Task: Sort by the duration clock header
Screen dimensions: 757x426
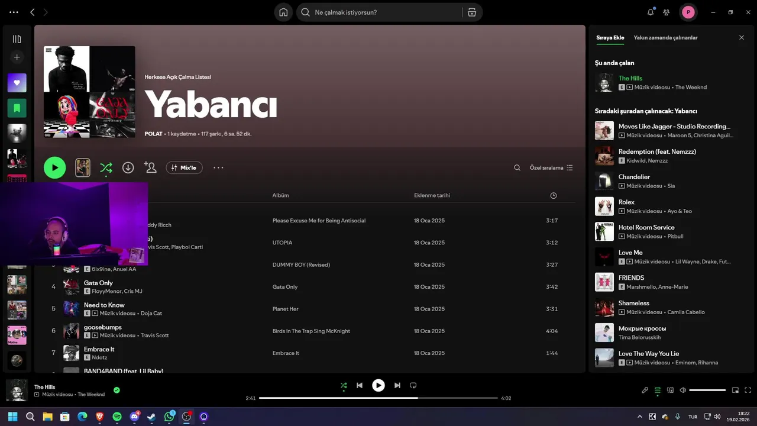Action: [553, 195]
